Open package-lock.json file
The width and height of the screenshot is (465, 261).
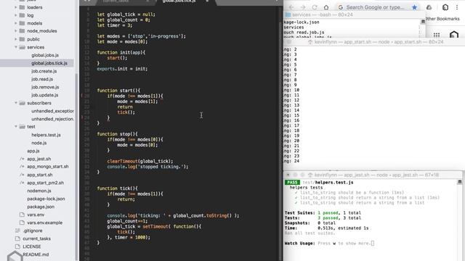(46, 199)
